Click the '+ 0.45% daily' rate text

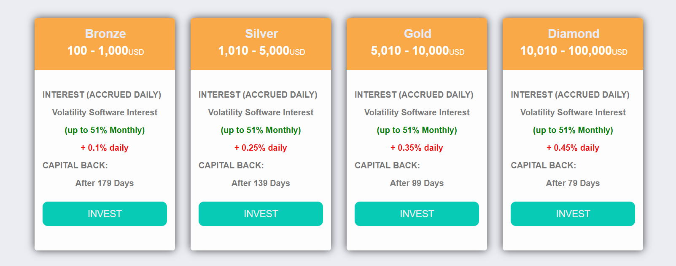tap(573, 148)
